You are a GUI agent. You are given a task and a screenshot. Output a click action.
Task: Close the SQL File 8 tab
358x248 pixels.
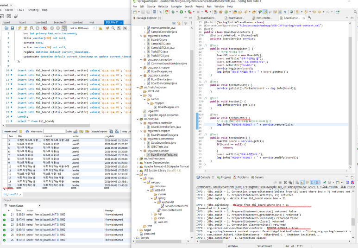121,22
